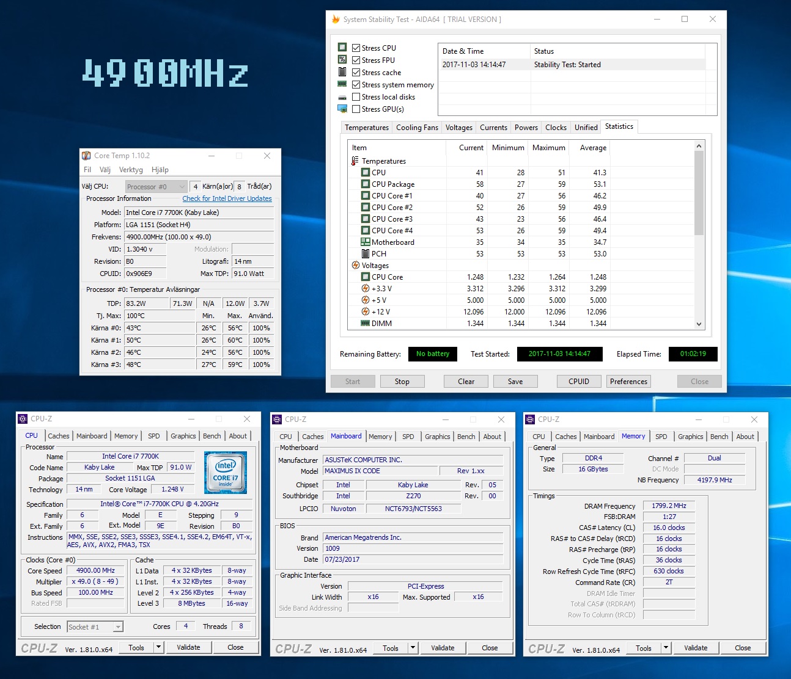Click the title icon of CPU-Z window showing CPU tab
Screen dimensions: 791x679
click(23, 419)
